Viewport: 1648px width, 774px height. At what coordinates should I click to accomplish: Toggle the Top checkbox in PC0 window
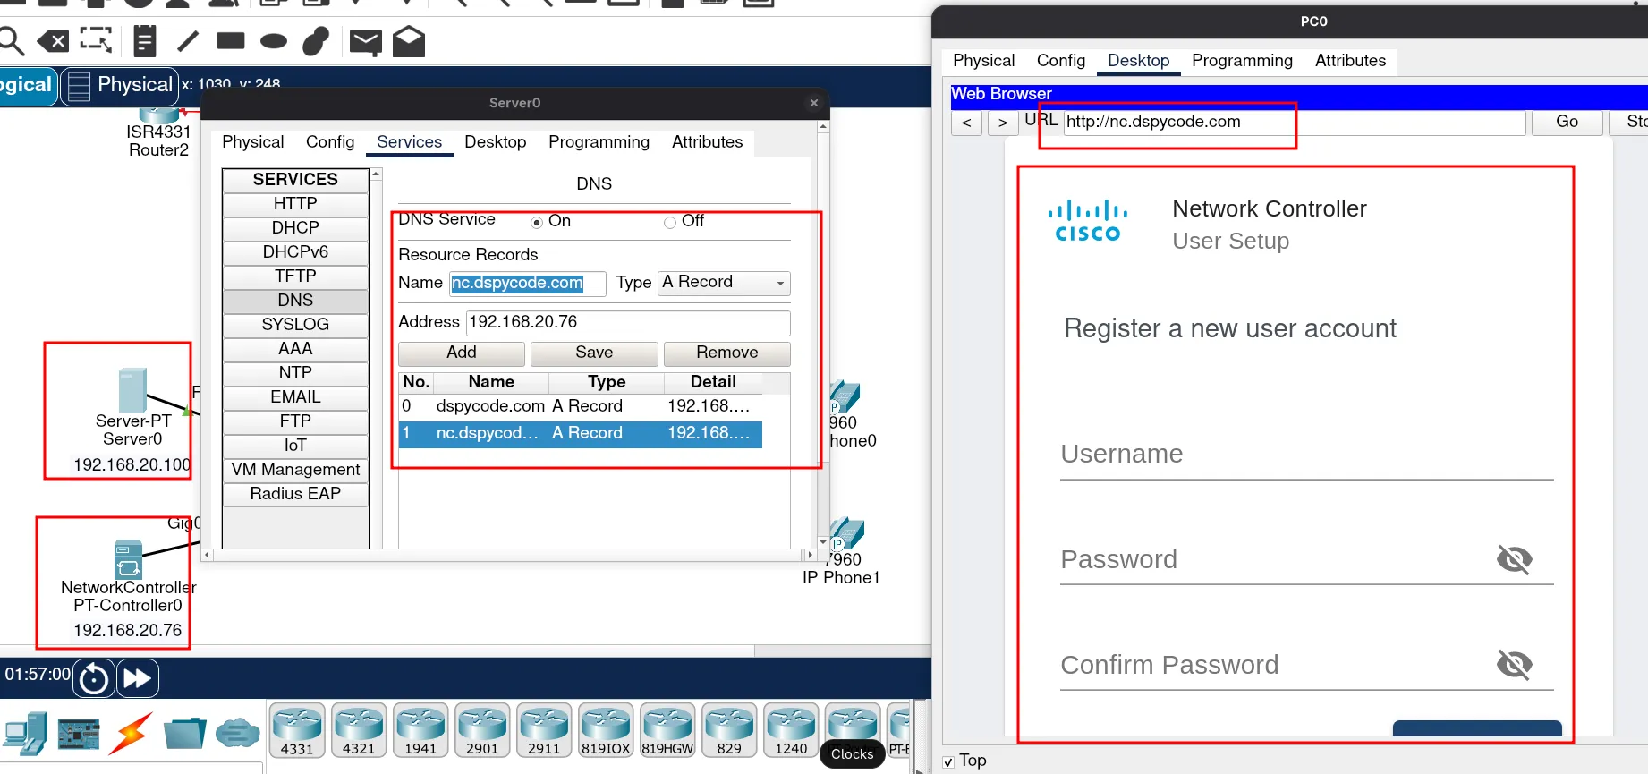948,761
